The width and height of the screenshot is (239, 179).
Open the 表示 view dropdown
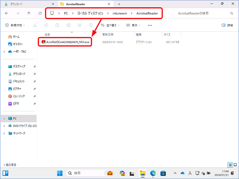[x=133, y=25]
